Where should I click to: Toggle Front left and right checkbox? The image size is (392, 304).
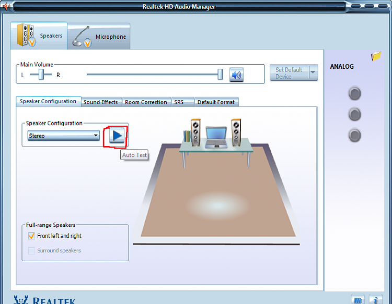tap(31, 236)
